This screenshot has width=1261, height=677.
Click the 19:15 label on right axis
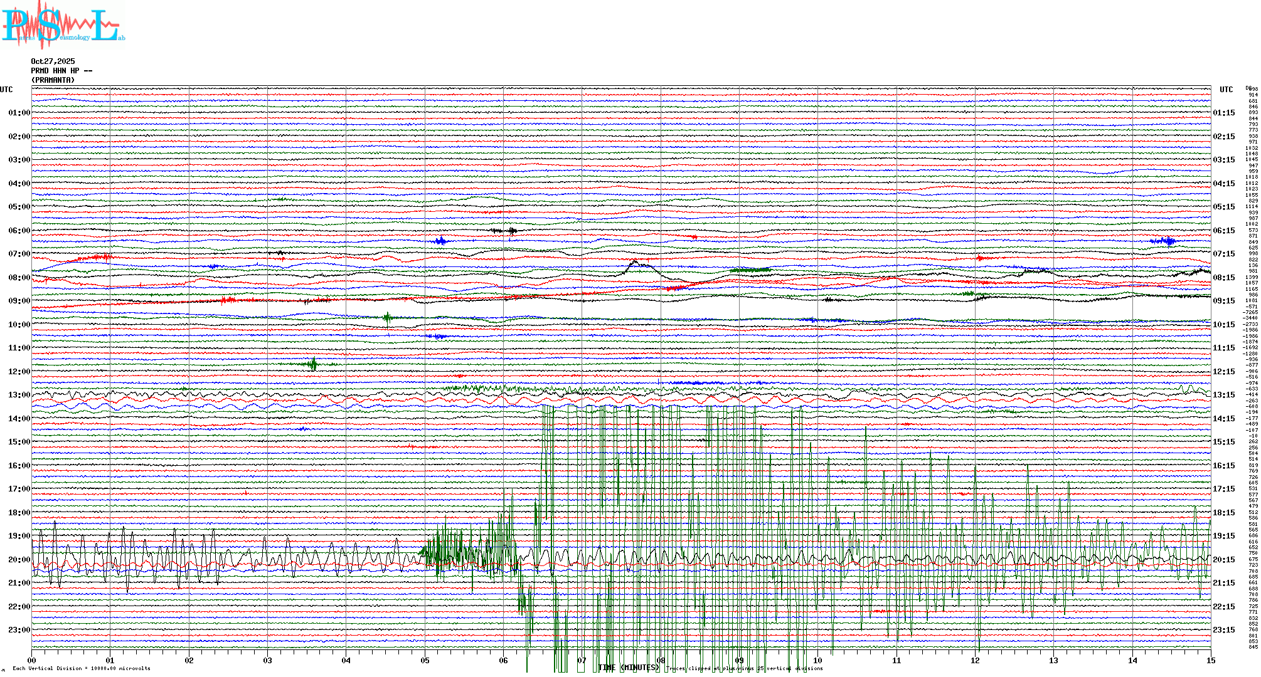[x=1223, y=536]
